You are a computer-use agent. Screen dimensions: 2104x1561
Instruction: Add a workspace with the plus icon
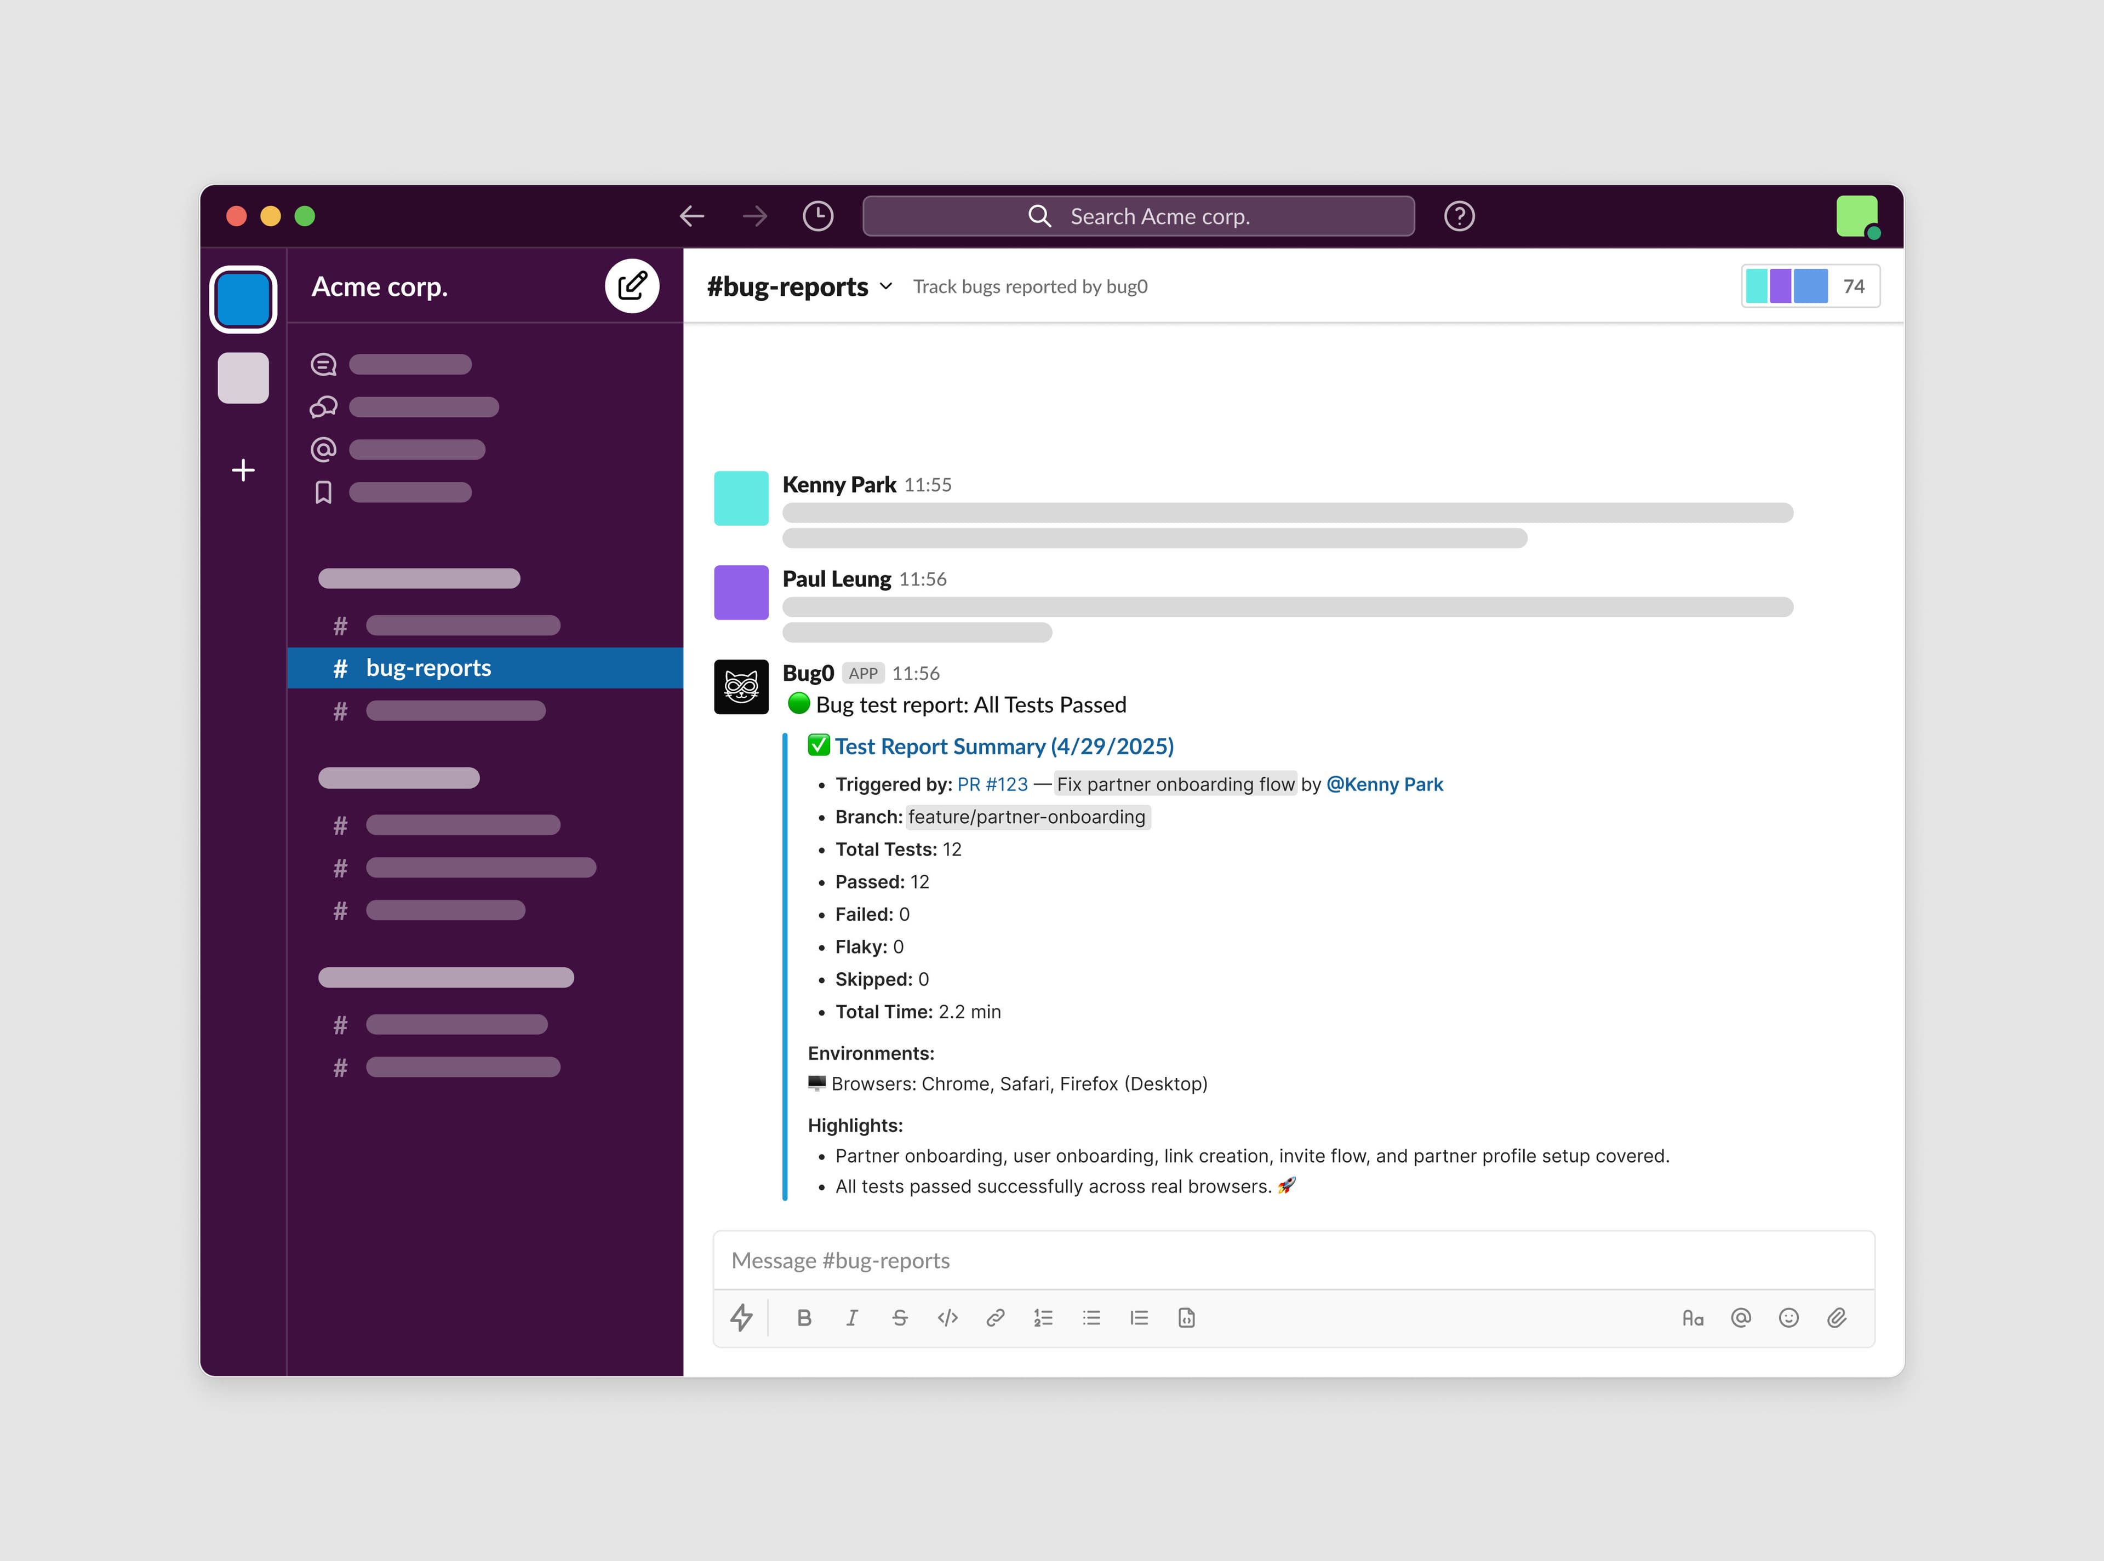[243, 469]
